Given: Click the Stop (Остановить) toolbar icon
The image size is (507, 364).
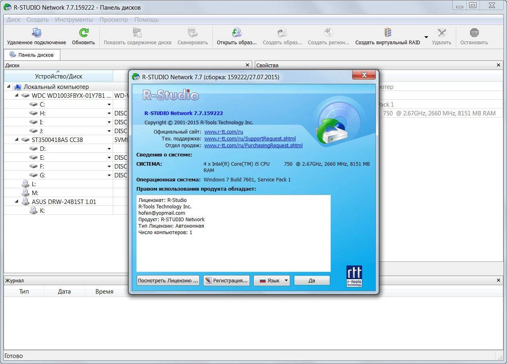Looking at the screenshot, I should (x=474, y=33).
